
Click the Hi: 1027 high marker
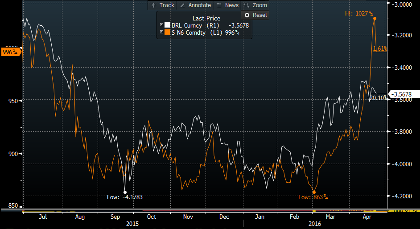(x=375, y=18)
